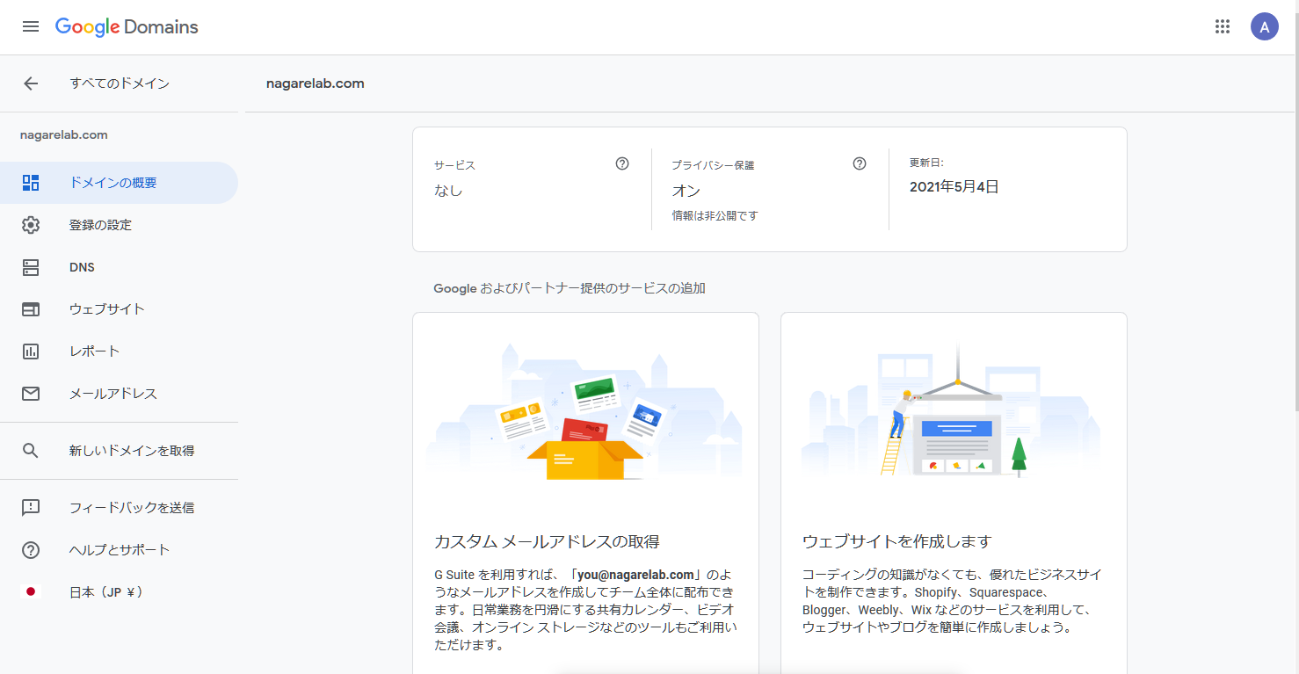Open ヘルプとサポート
1299x674 pixels.
119,550
